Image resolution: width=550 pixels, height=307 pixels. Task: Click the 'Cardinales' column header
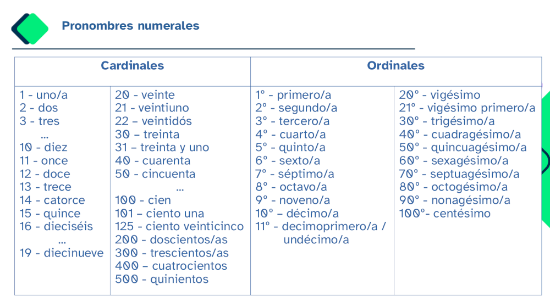132,66
